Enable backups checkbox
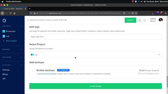 coord(34,70)
